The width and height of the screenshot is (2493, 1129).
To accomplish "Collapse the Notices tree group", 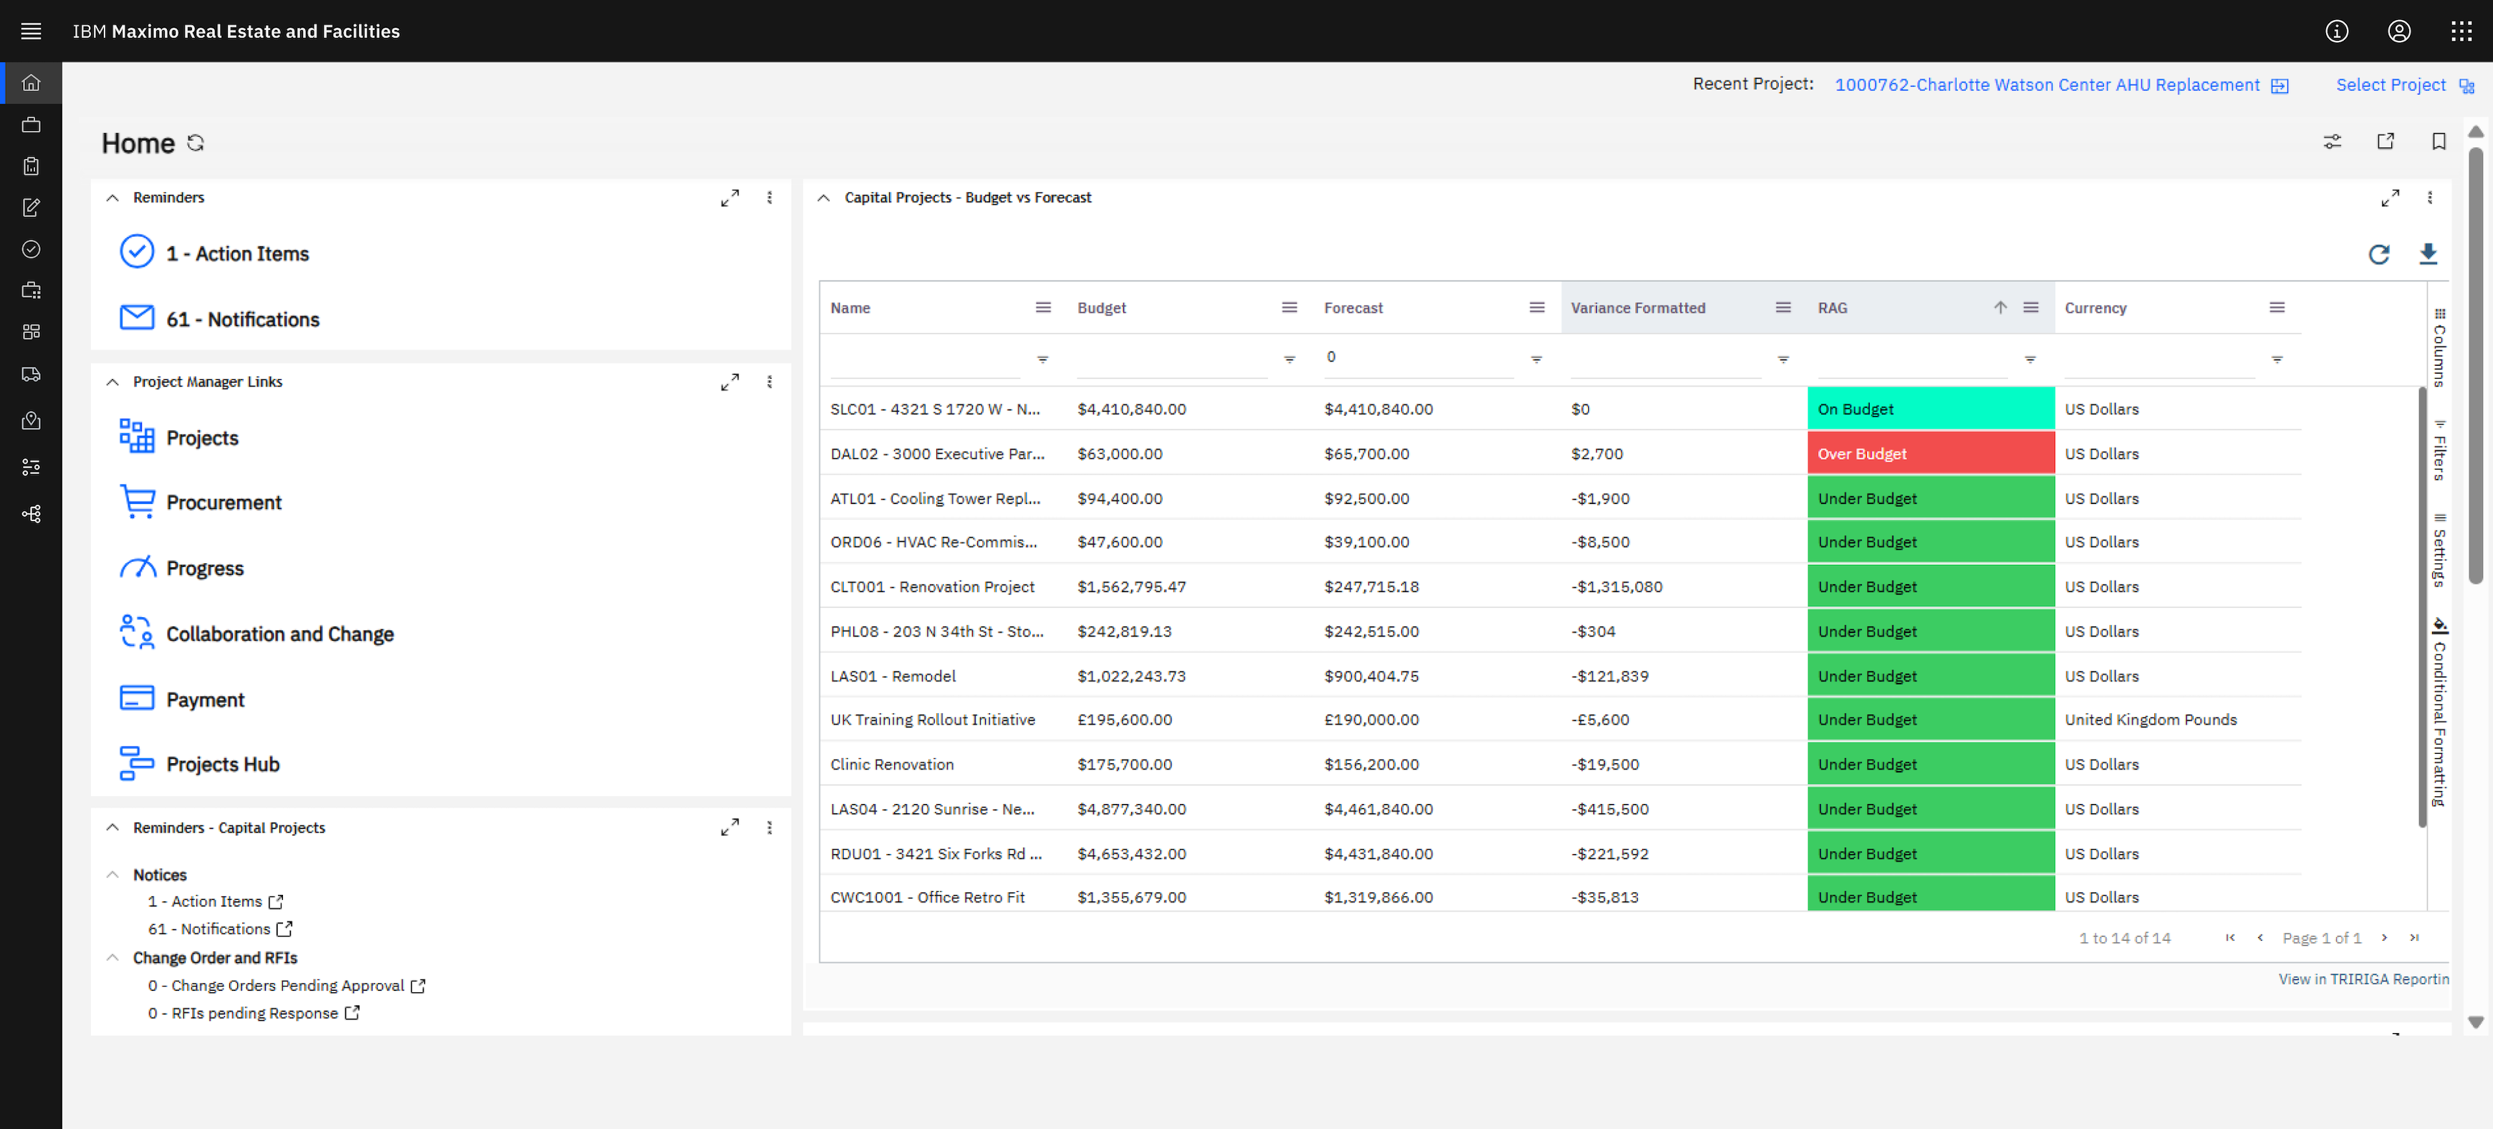I will (x=112, y=875).
